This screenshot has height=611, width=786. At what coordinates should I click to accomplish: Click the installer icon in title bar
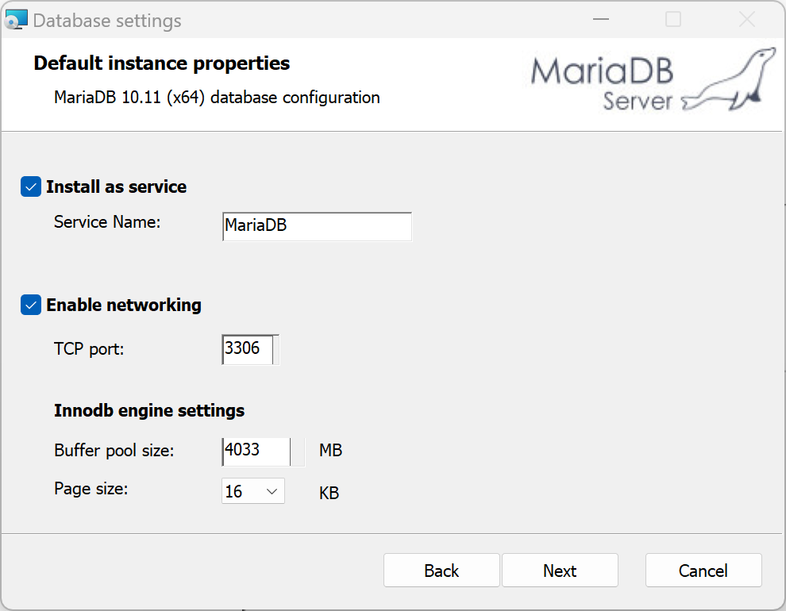click(x=16, y=20)
